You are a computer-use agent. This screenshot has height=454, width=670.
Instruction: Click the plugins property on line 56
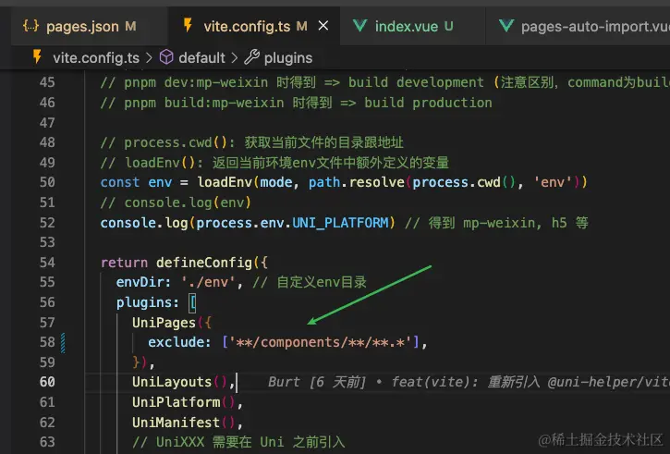point(143,302)
